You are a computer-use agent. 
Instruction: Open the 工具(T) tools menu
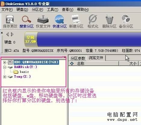(52, 10)
